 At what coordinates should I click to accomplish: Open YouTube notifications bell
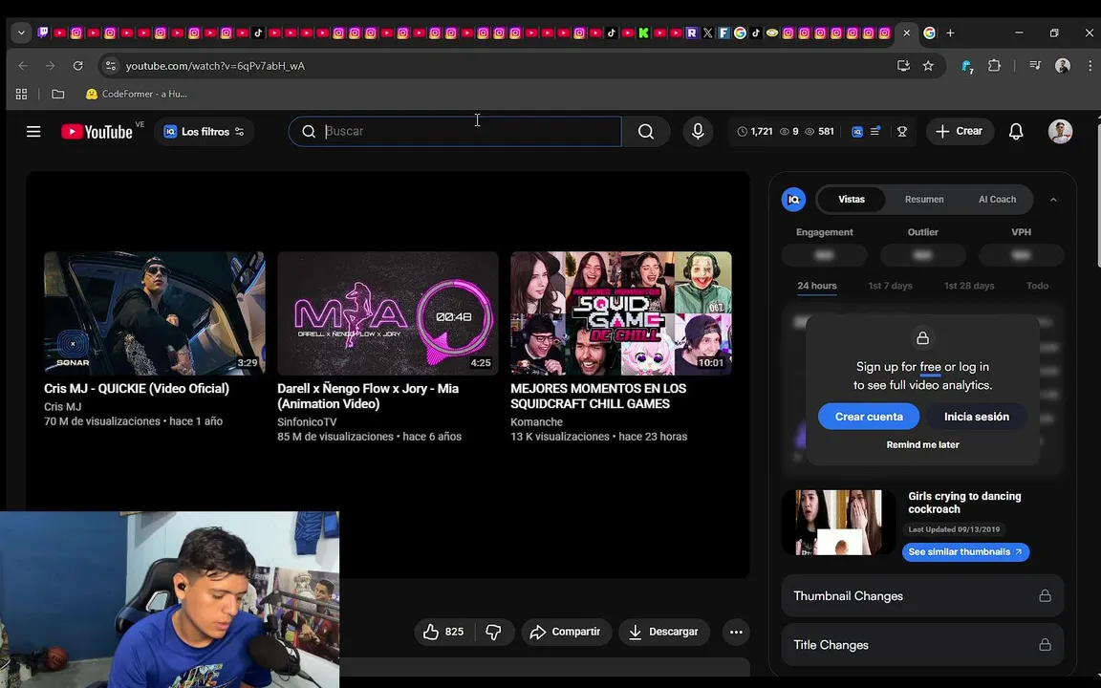click(x=1016, y=131)
